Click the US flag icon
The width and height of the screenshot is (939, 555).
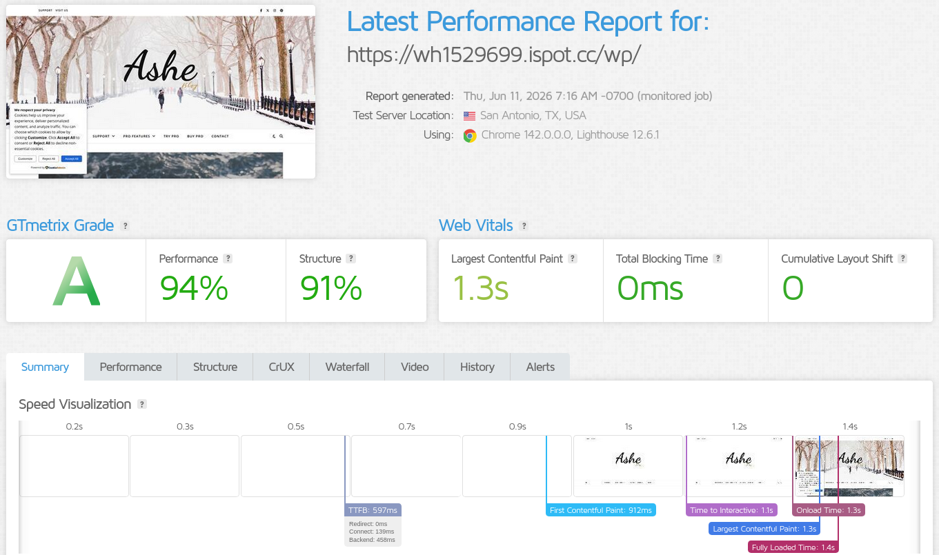click(470, 116)
